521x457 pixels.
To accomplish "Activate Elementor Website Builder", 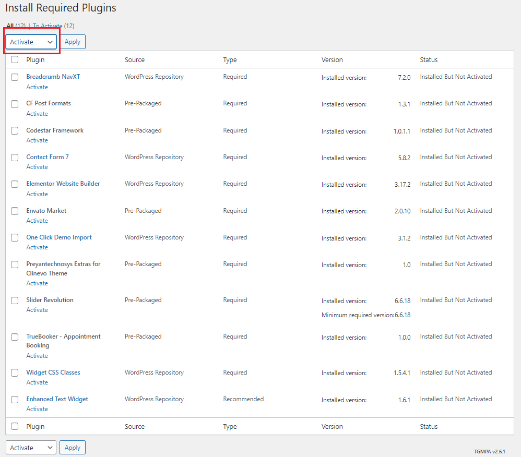I will point(37,194).
